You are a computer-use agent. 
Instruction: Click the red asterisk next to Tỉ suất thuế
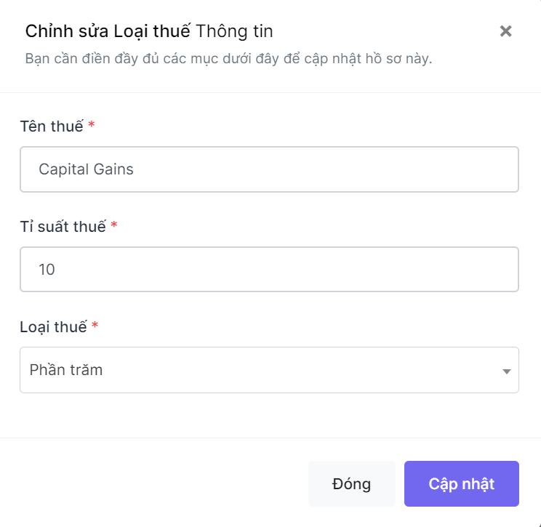(x=114, y=225)
